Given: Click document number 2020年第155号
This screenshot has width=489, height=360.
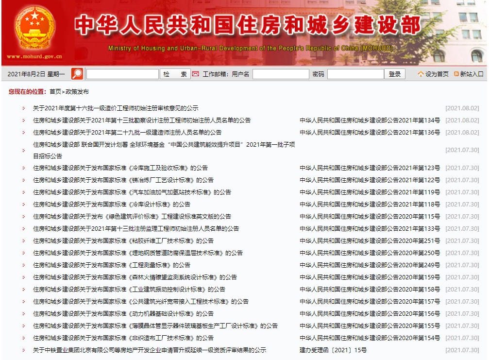Looking at the screenshot, I should [370, 326].
